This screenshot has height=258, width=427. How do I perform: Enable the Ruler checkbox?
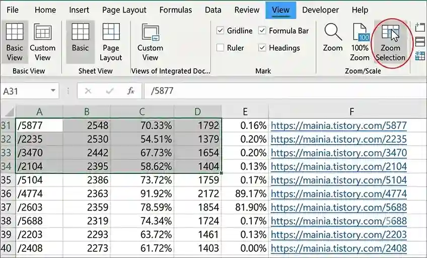click(x=220, y=48)
